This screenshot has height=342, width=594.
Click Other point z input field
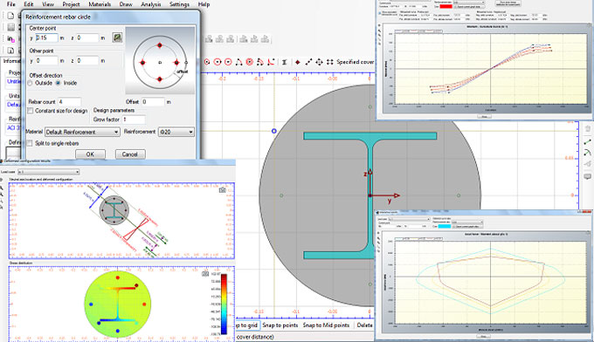87,60
